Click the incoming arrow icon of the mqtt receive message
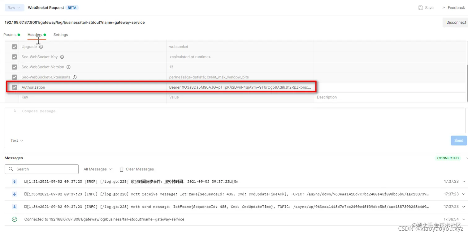 pos(15,194)
